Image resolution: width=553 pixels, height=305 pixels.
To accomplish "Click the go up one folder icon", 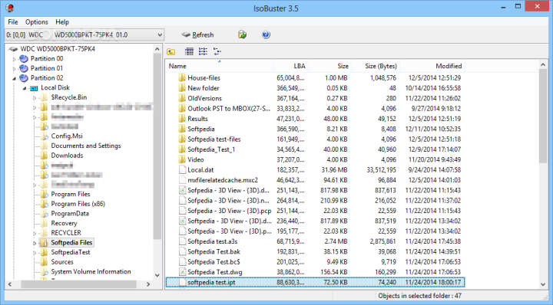I will pyautogui.click(x=171, y=51).
